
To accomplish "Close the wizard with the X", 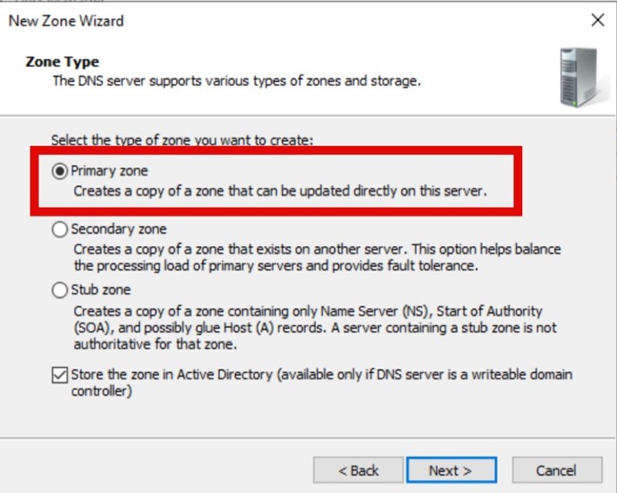I will [597, 20].
